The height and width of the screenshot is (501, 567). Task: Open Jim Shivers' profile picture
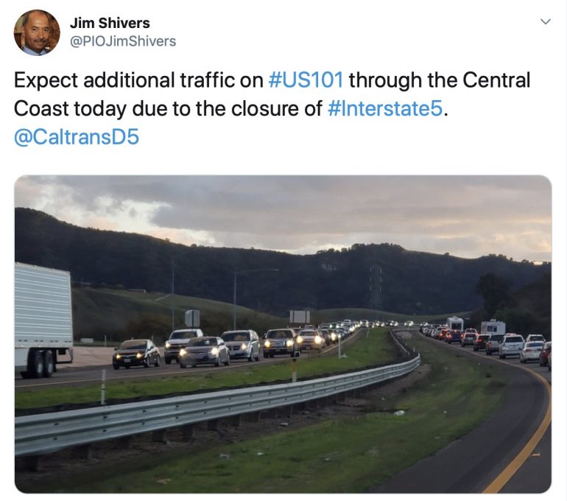37,32
